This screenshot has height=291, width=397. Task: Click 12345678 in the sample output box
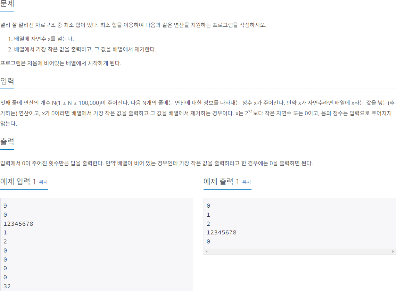222,233
